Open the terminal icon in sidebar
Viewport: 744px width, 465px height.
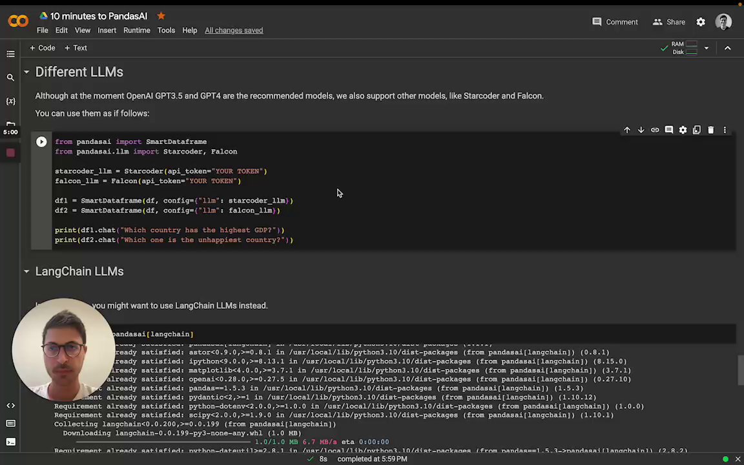pos(10,442)
